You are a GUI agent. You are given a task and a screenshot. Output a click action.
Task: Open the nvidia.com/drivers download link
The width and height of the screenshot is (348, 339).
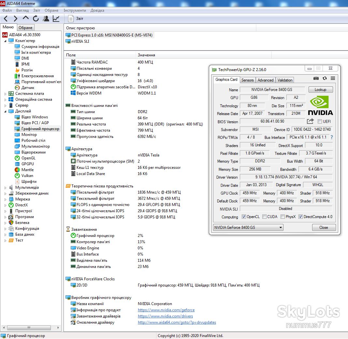pyautogui.click(x=165, y=316)
